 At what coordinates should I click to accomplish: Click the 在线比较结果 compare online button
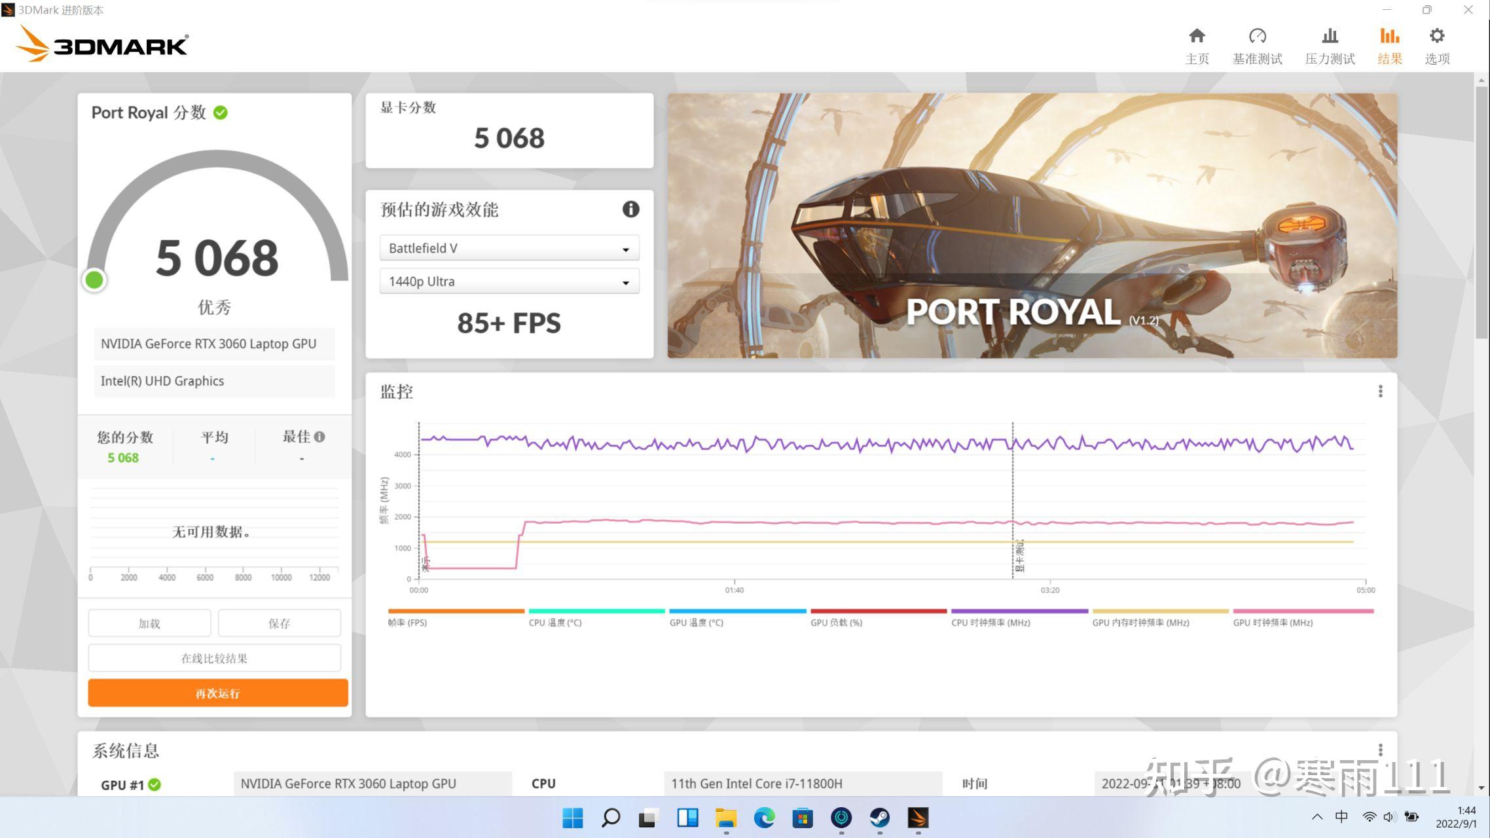pyautogui.click(x=215, y=658)
